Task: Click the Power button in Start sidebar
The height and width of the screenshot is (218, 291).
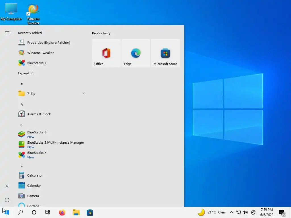Action: 7,200
